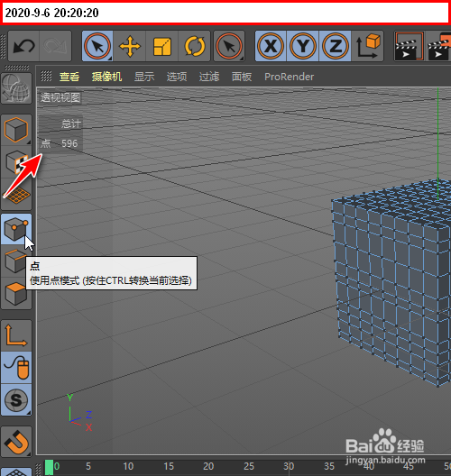Open the 显示 dropdown menu

[x=144, y=77]
